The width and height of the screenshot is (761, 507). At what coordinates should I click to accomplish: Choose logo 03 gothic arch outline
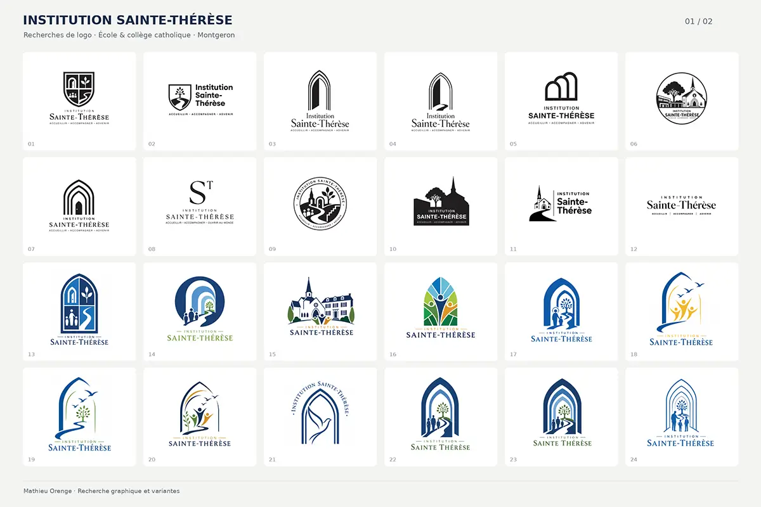point(320,101)
